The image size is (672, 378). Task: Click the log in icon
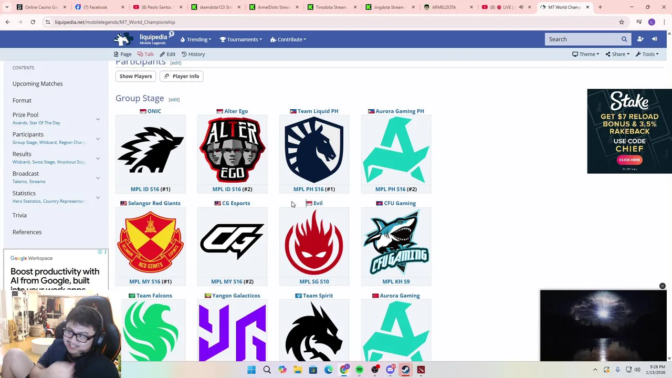coord(655,39)
